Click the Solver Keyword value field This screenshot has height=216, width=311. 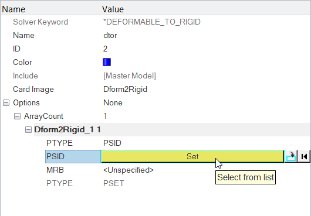pos(152,22)
